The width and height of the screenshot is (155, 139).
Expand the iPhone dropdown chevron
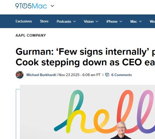[x=121, y=21]
